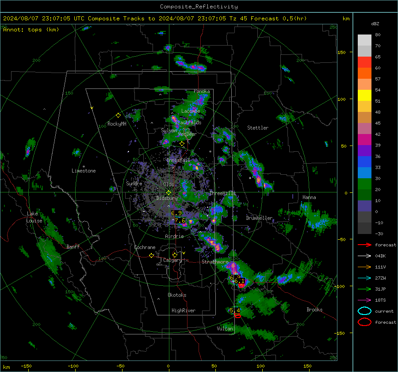Image resolution: width=398 pixels, height=372 pixels.
Task: Click the 6.1 storm top label
Action: coord(239,281)
